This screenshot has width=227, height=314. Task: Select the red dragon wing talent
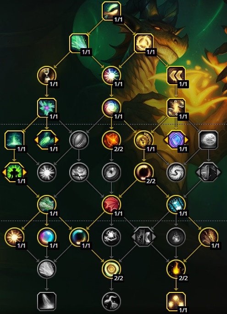tap(111, 205)
